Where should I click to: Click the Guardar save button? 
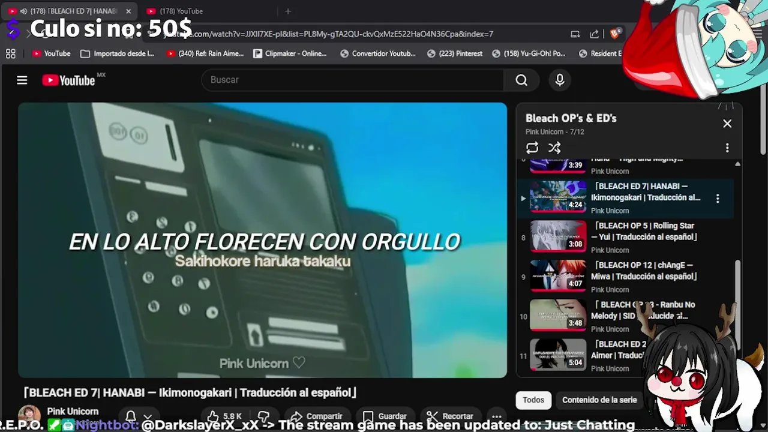[385, 416]
